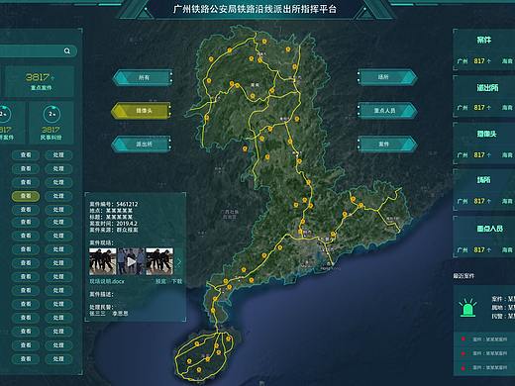515x386 pixels.
Task: Toggle the 派出所 map layer filter
Action: point(143,145)
